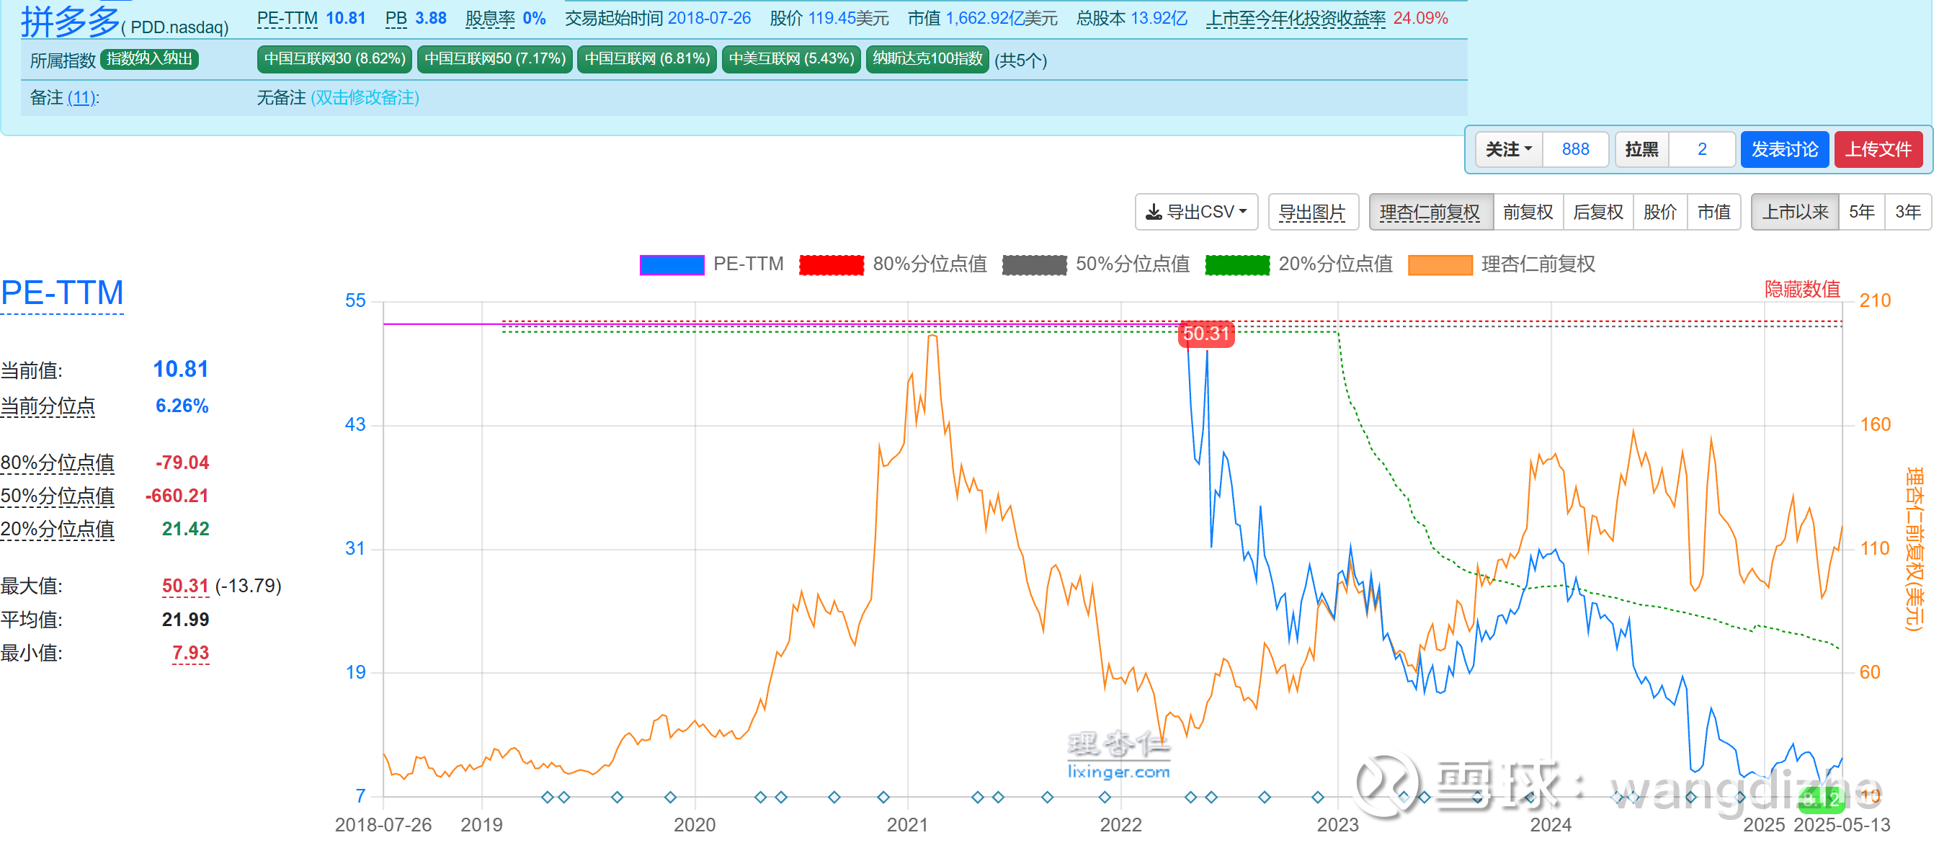Click the 当前分位点 label
This screenshot has height=848, width=1939.
coord(48,406)
